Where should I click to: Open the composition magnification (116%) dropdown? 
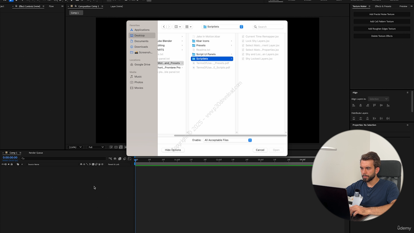click(x=75, y=147)
